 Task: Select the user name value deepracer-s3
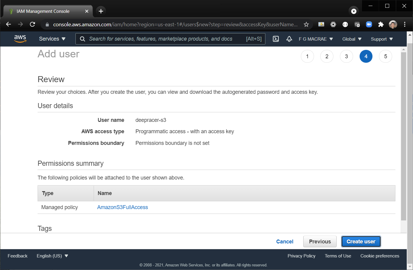[151, 120]
